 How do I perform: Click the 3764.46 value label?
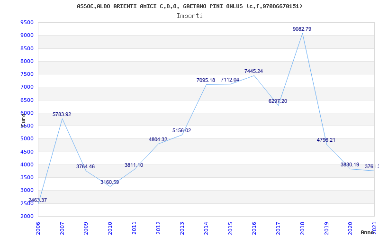pos(85,167)
